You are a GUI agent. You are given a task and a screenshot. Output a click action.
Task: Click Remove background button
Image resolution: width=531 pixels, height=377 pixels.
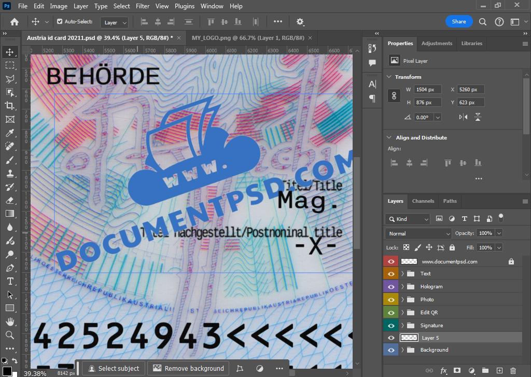(x=188, y=369)
